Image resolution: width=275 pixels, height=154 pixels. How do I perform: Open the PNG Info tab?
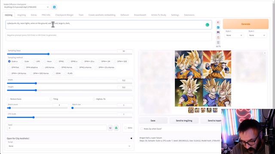46,15
